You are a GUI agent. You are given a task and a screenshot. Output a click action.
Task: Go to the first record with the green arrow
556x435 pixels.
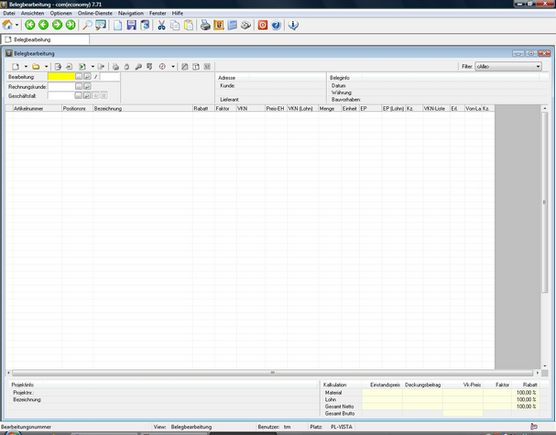30,25
